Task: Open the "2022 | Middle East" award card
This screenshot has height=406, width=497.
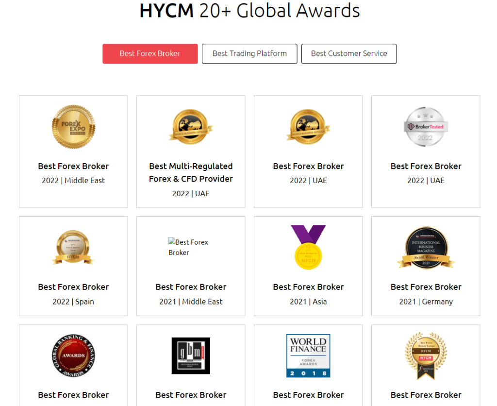Action: [x=73, y=152]
